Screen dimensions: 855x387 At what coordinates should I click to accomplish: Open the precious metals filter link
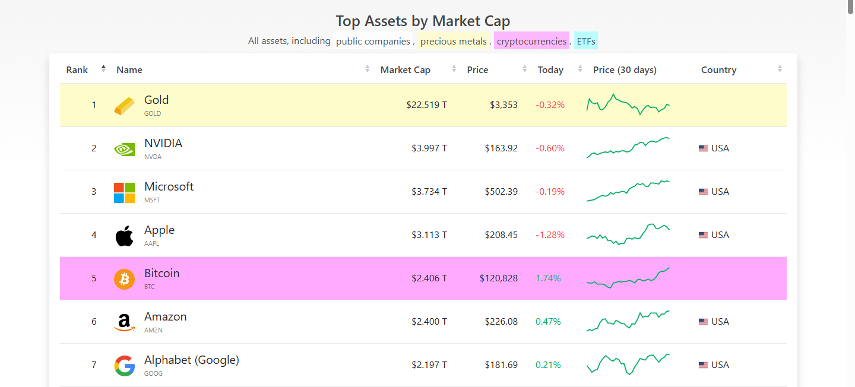(454, 41)
